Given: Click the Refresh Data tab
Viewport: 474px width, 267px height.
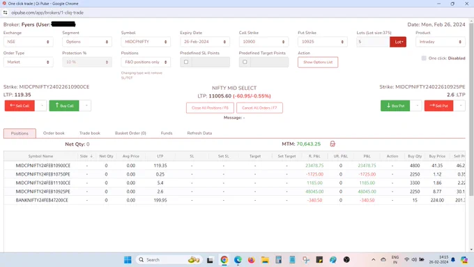Looking at the screenshot, I should (199, 133).
